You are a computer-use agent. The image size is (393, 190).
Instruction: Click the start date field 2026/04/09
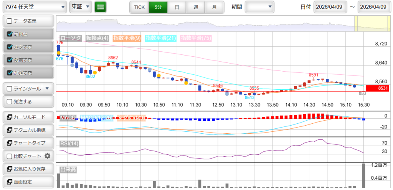pos(330,7)
